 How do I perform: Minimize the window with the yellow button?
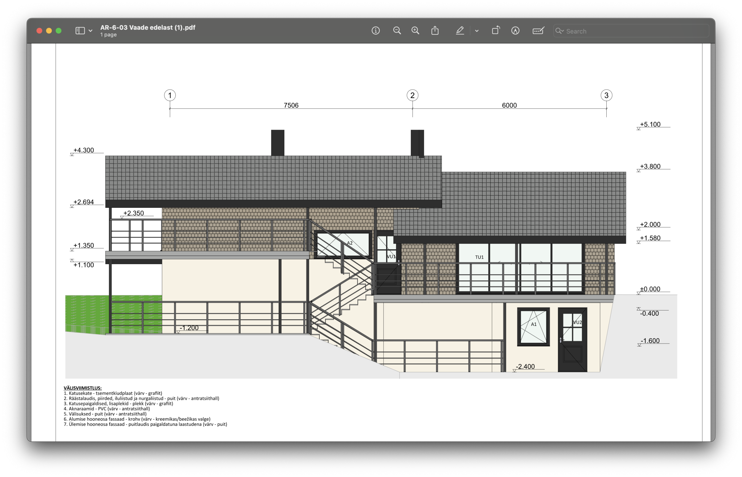click(x=49, y=31)
